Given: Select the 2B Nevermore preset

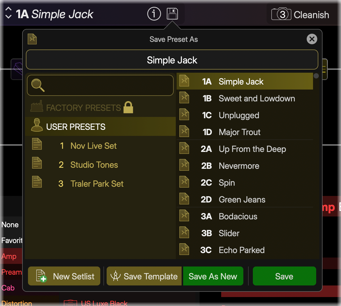Looking at the screenshot, I should [239, 166].
